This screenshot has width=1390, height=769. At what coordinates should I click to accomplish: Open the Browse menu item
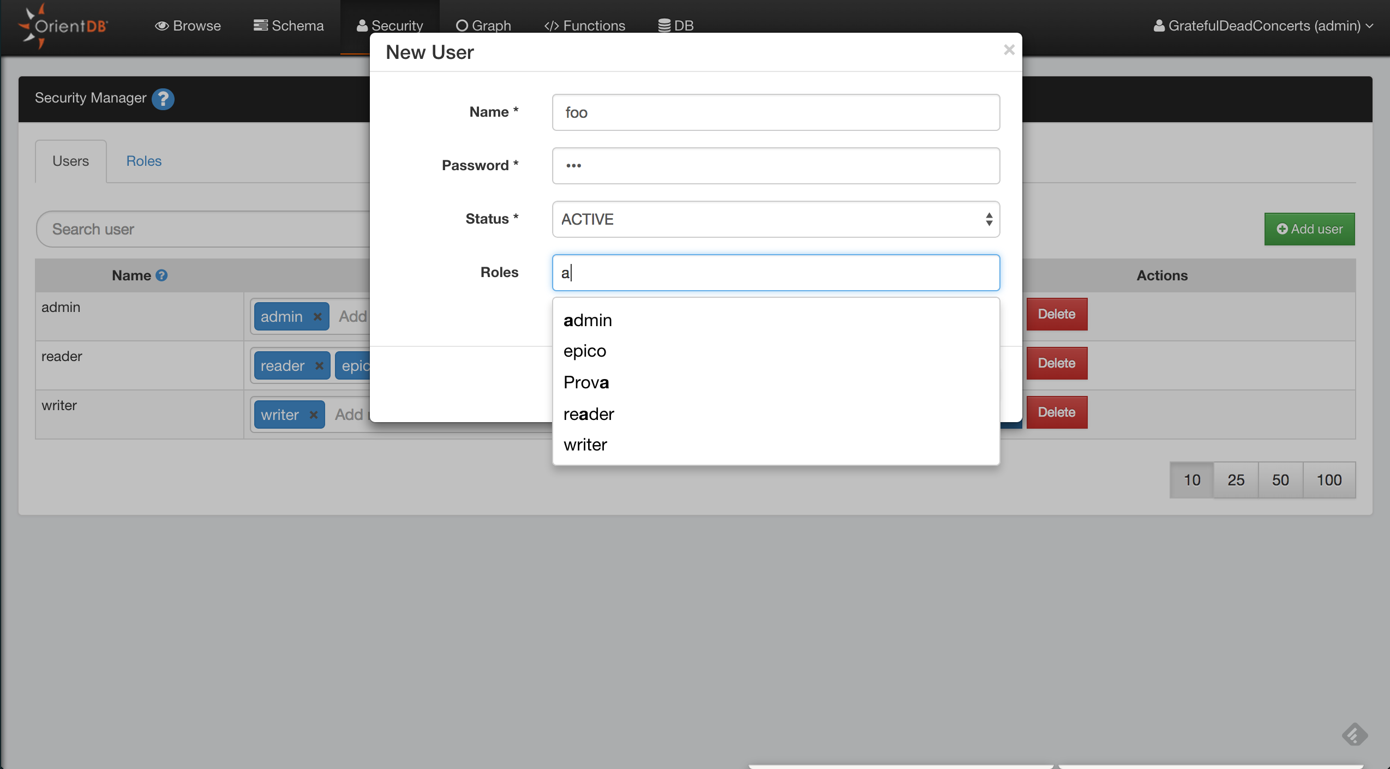[188, 26]
